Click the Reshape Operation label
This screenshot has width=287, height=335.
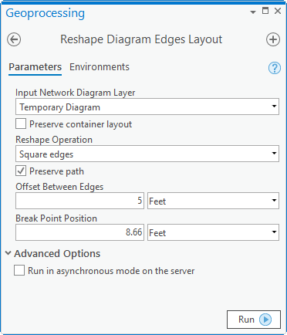[x=54, y=140]
